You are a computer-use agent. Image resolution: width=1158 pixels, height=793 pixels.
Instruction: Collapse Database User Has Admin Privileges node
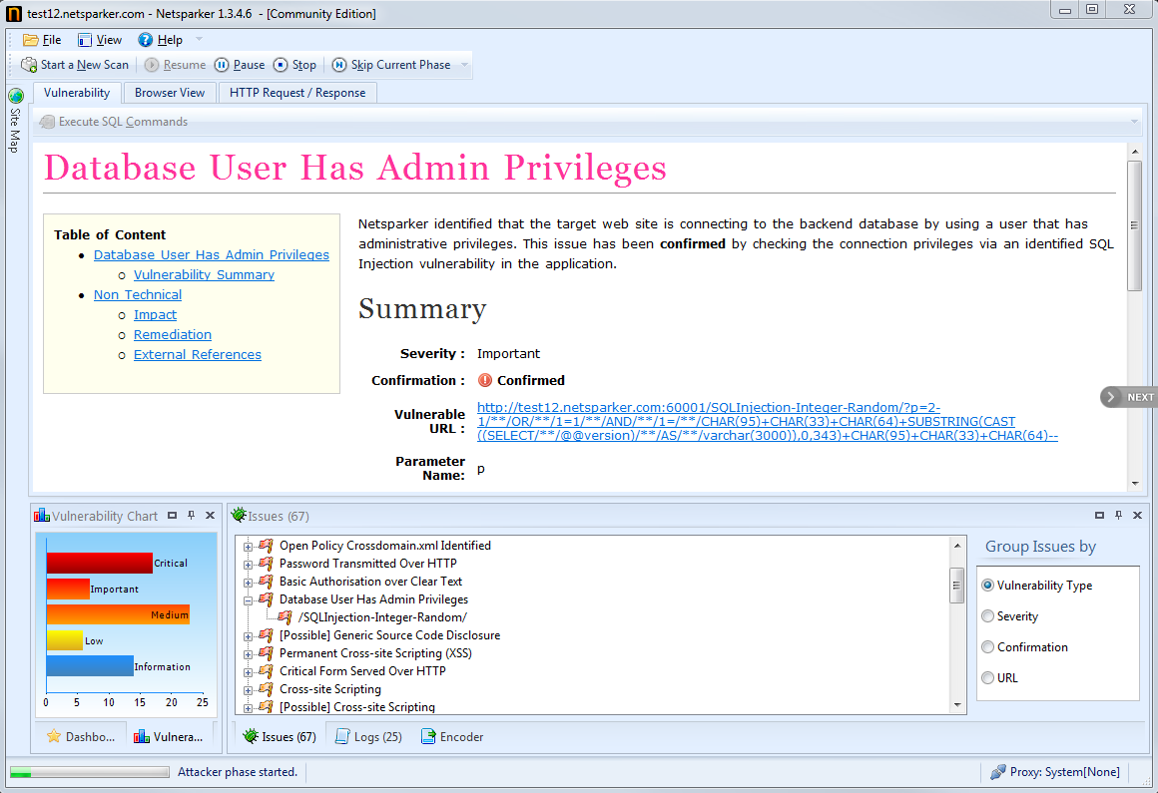[x=249, y=600]
